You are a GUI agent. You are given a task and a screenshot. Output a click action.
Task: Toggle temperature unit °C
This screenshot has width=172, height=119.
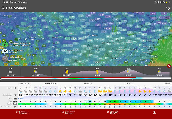15,95
